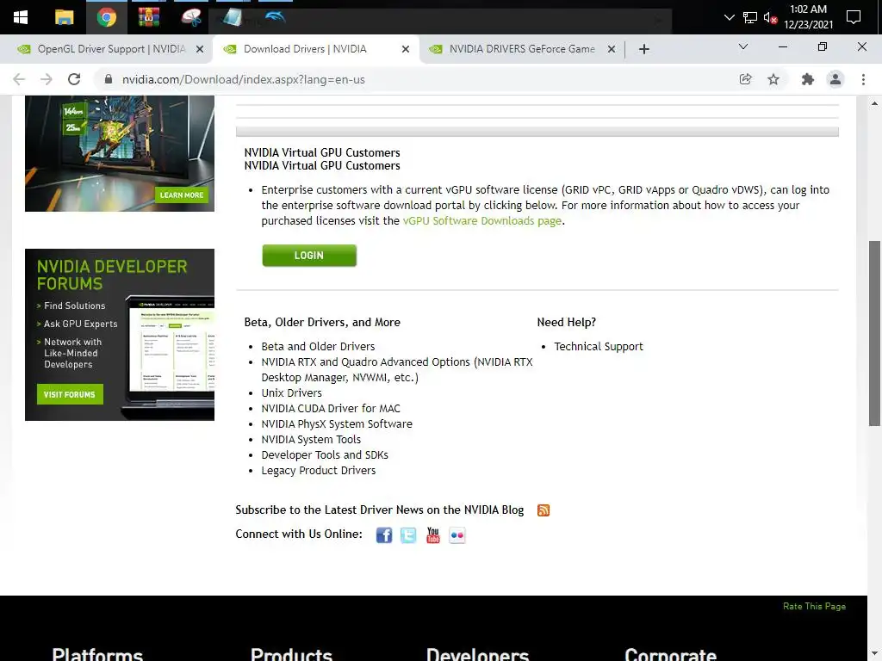
Task: Launch WinRAR from the taskbar
Action: point(148,17)
